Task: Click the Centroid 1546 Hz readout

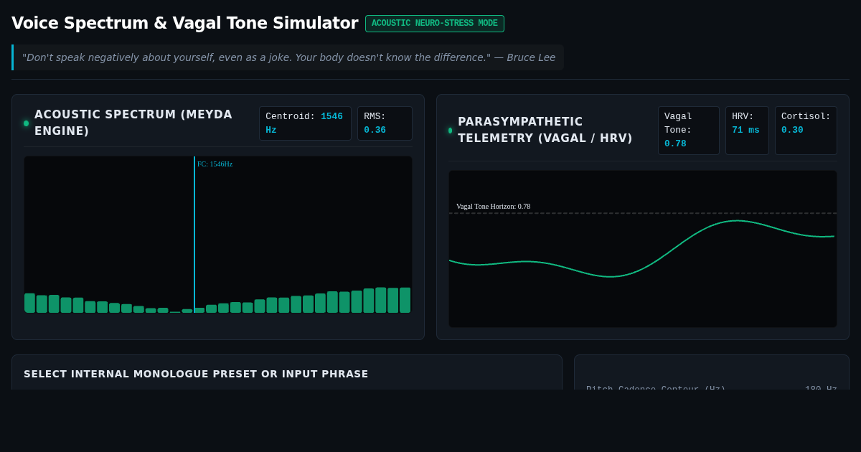Action: pyautogui.click(x=305, y=123)
